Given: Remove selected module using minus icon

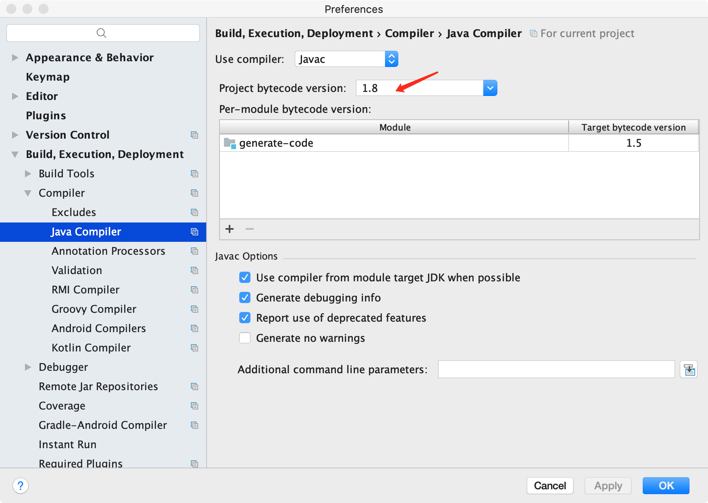Looking at the screenshot, I should pyautogui.click(x=250, y=229).
